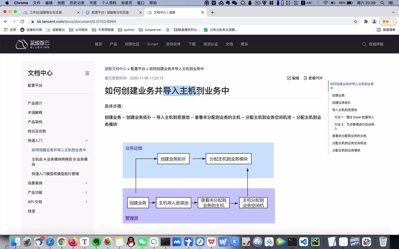The width and height of the screenshot is (399, 249).
Task: Expand the 产品功能 section
Action: (x=87, y=192)
